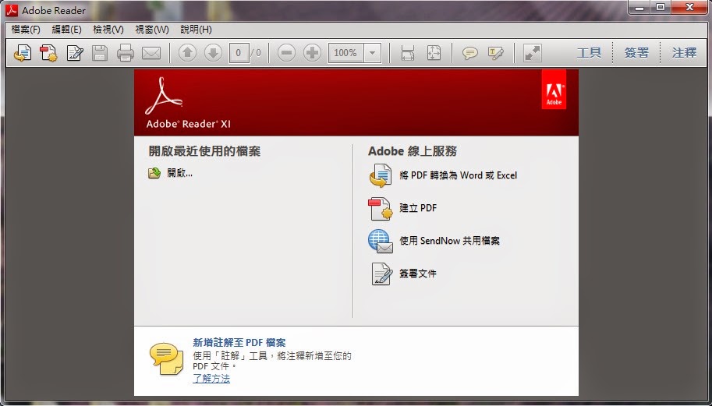Click the send email envelope icon

[x=151, y=54]
